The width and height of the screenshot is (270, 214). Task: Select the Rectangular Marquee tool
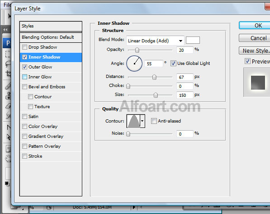8,54
